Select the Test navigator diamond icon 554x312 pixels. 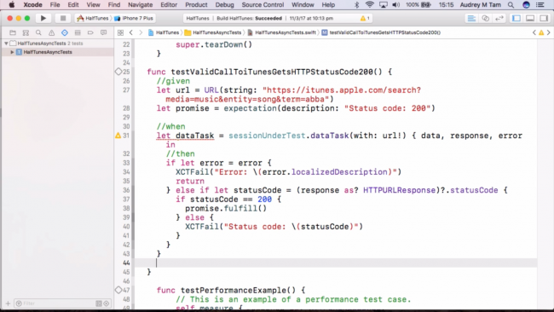pos(65,32)
